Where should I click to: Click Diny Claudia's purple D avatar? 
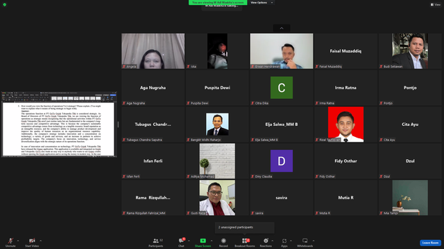pos(282,161)
